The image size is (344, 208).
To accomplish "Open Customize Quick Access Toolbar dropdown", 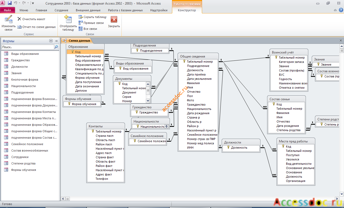I will [x=33, y=3].
